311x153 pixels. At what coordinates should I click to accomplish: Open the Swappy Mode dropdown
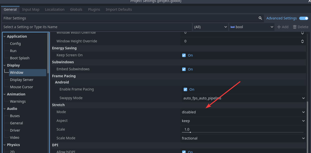[x=244, y=98]
